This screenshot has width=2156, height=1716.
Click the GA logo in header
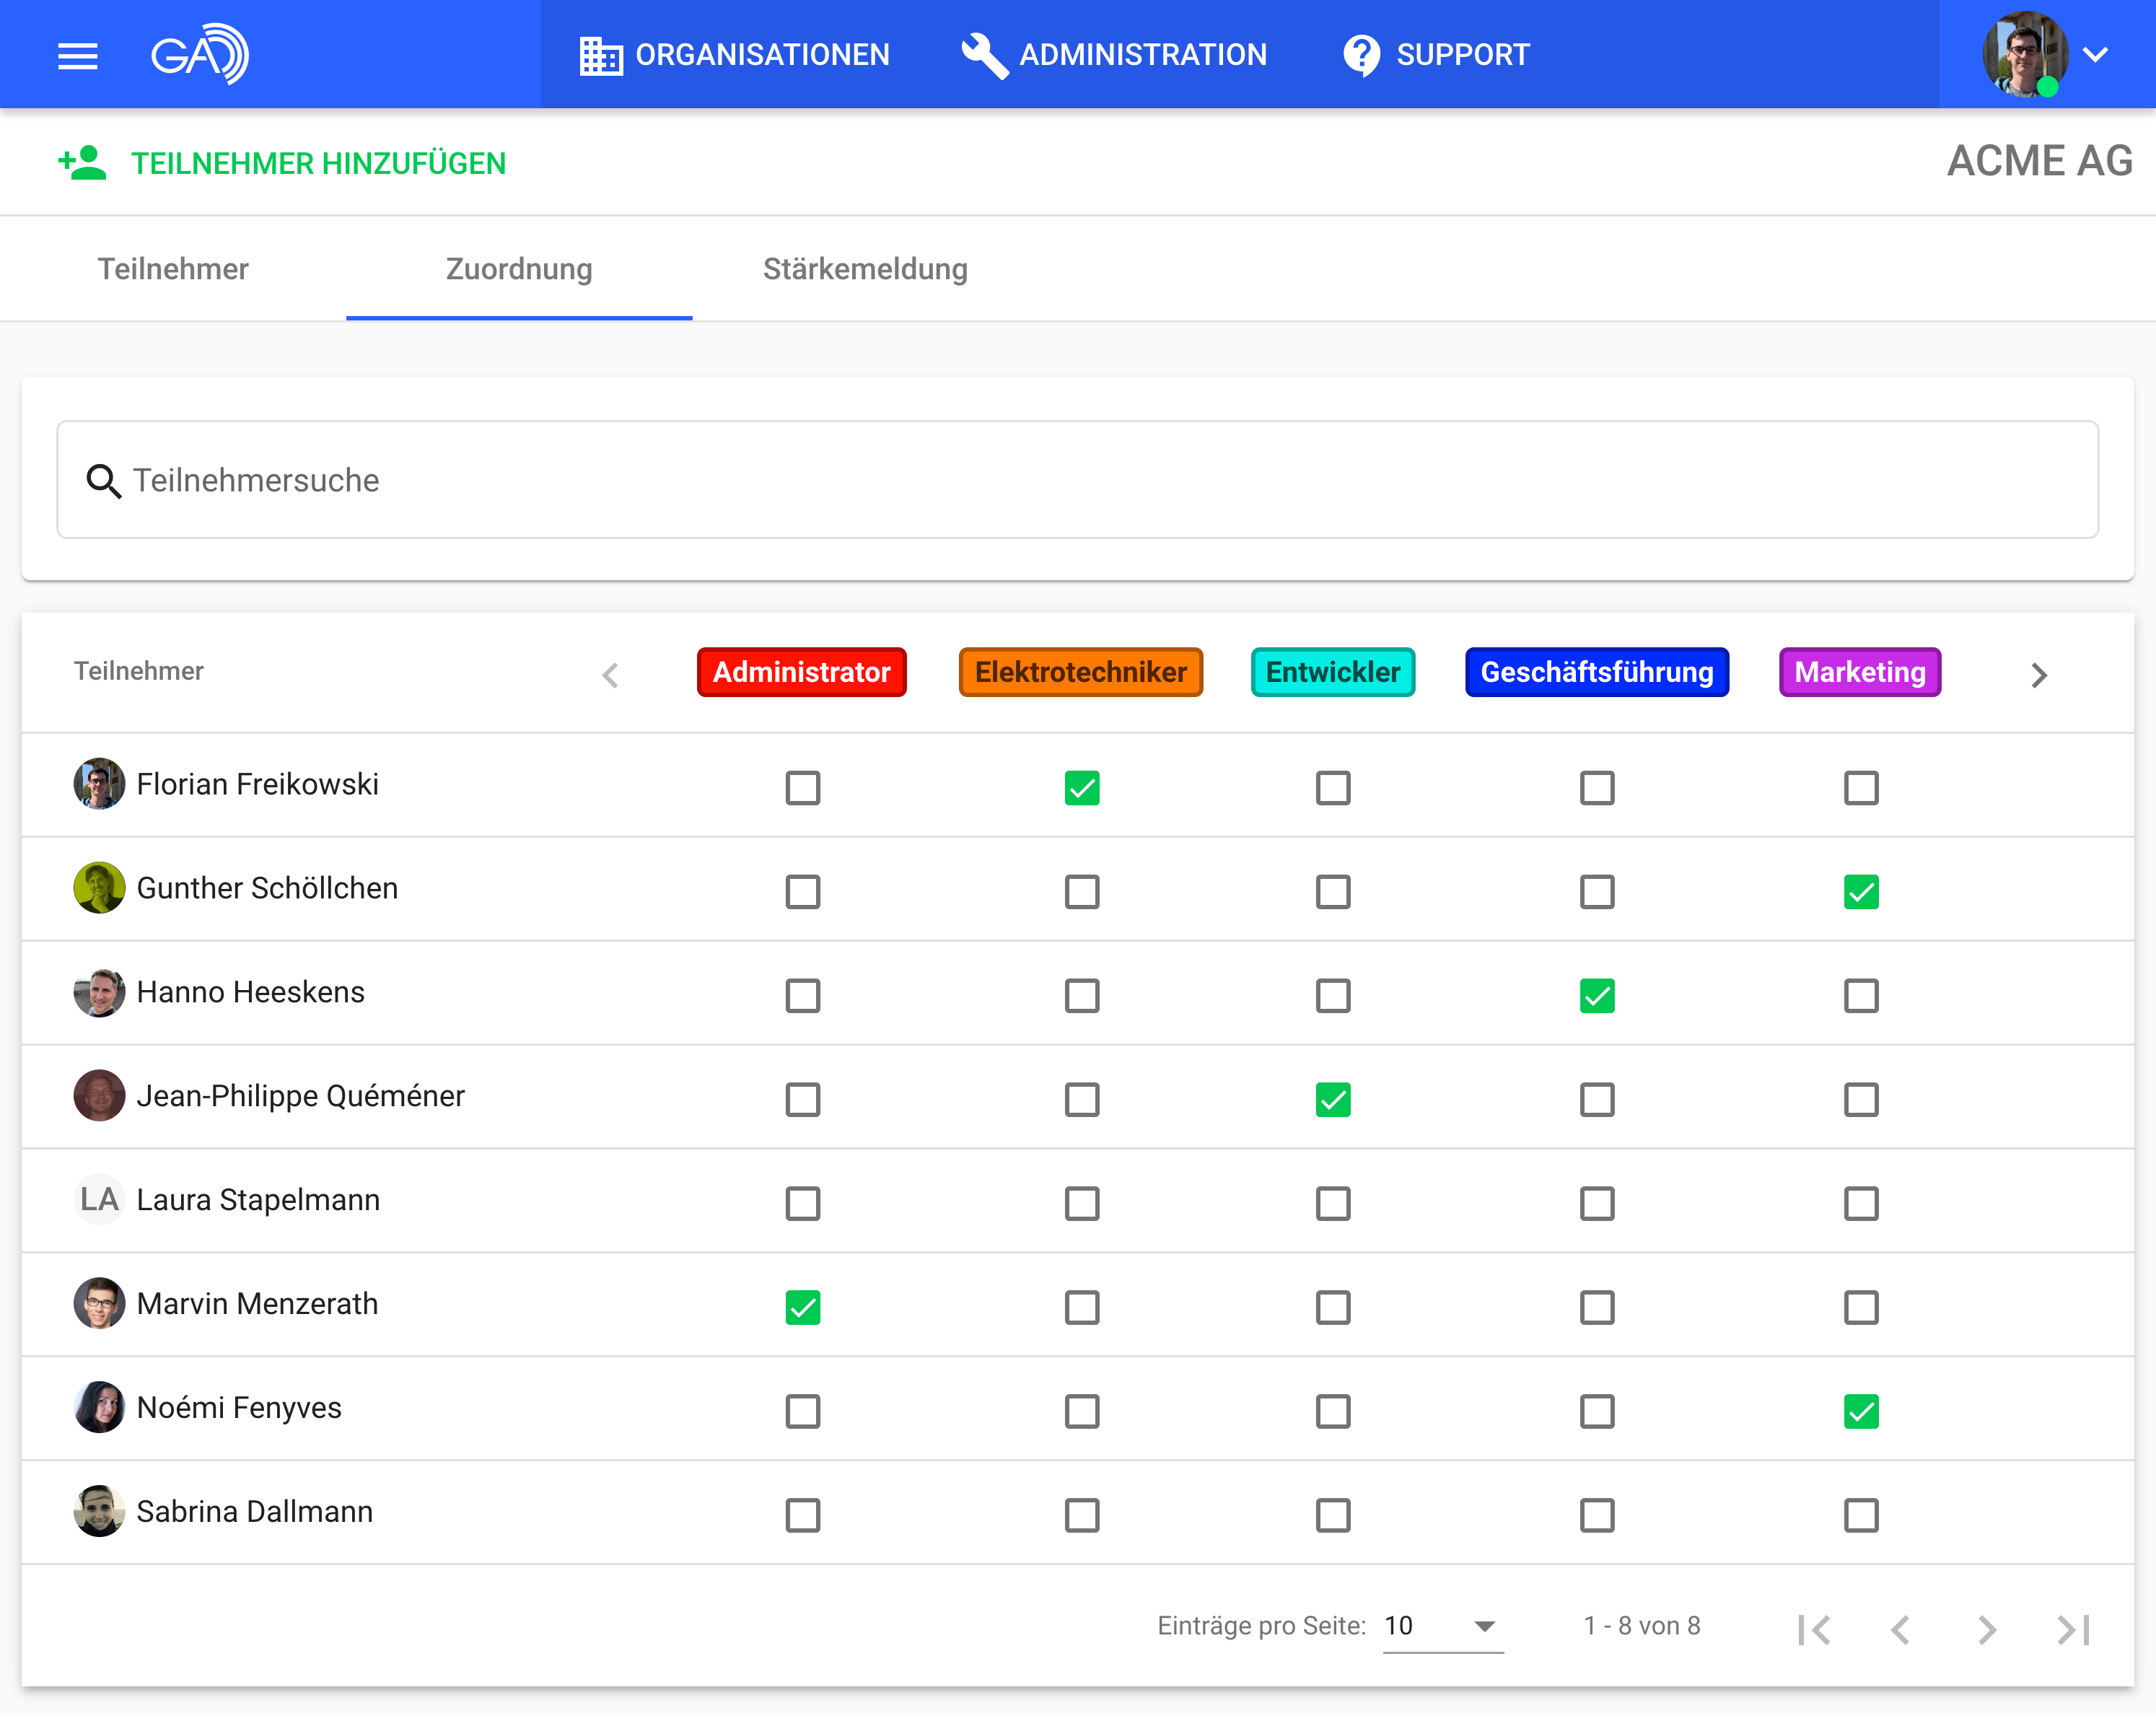tap(199, 54)
